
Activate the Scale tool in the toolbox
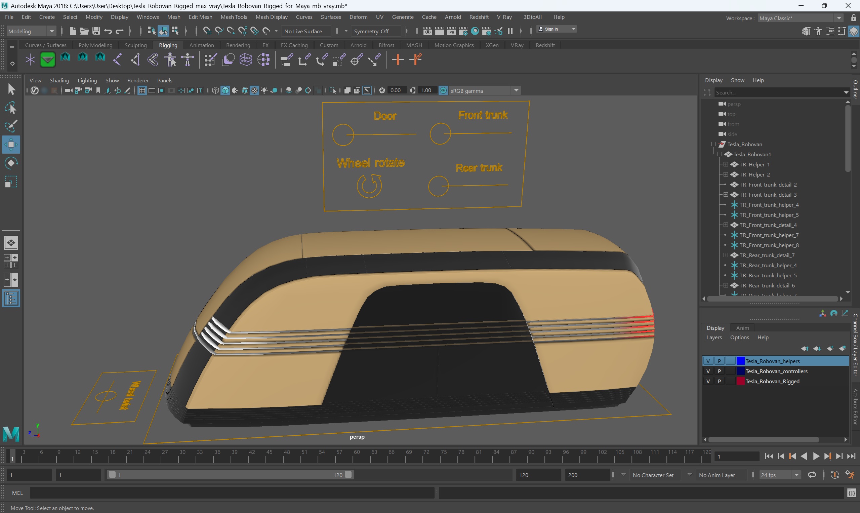(x=11, y=182)
